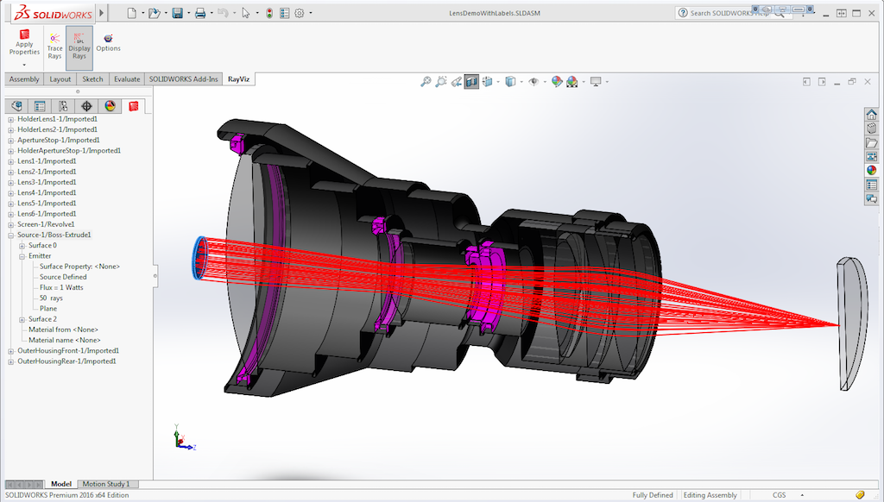The height and width of the screenshot is (502, 884).
Task: Expand the Lens3-1/Imported1 tree node
Action: pos(10,183)
